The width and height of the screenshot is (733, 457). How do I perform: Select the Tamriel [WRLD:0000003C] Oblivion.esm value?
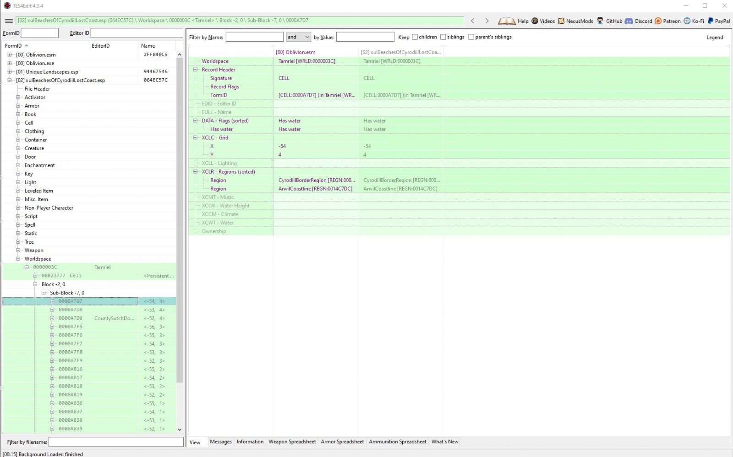316,61
